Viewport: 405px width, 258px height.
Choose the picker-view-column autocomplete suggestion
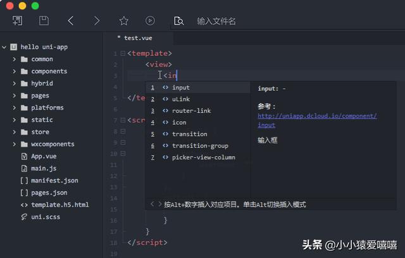[x=198, y=157]
